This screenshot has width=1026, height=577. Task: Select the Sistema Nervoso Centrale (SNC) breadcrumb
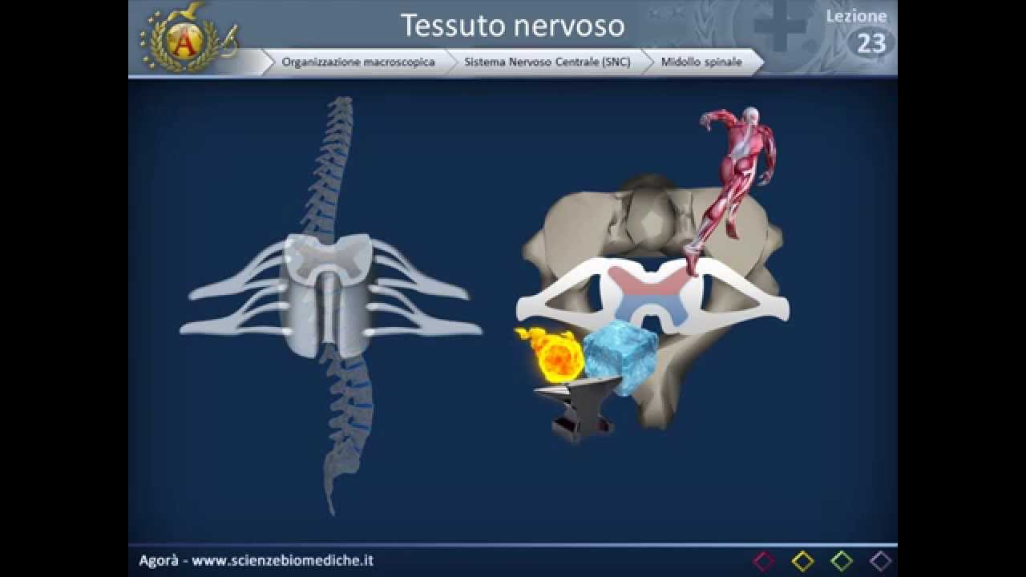pos(547,62)
